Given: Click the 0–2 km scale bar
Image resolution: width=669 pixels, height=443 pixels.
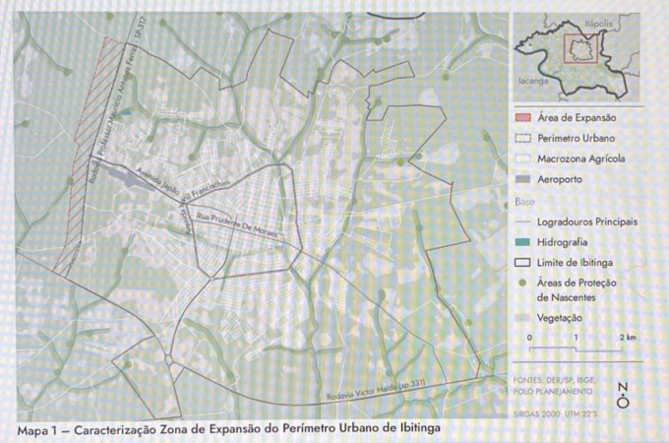Looking at the screenshot, I should point(576,348).
